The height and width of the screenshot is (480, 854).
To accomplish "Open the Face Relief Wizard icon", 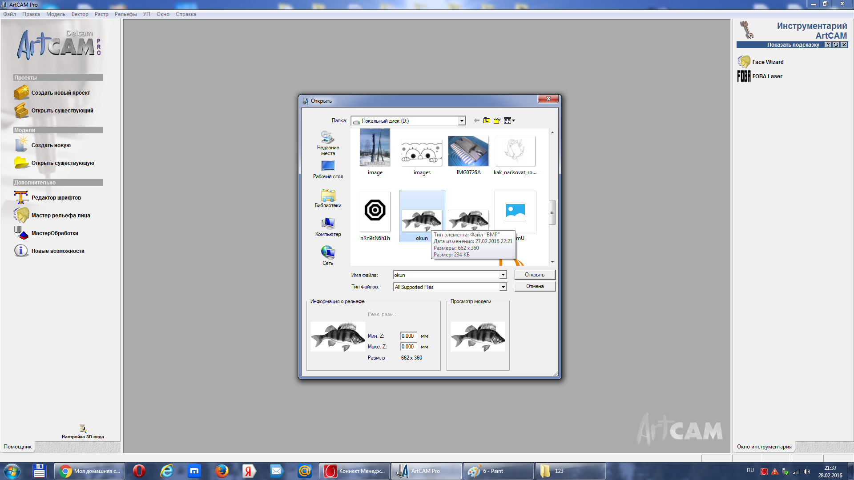I will (21, 216).
